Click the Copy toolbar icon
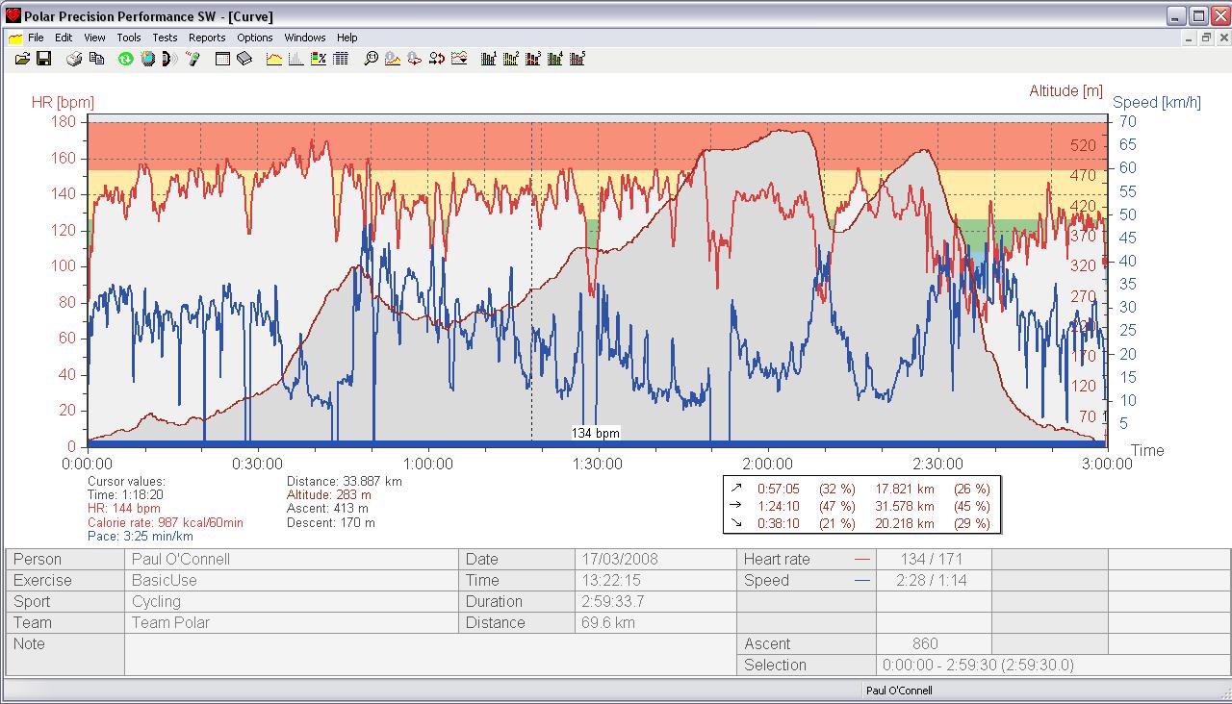The image size is (1232, 704). pos(96,59)
